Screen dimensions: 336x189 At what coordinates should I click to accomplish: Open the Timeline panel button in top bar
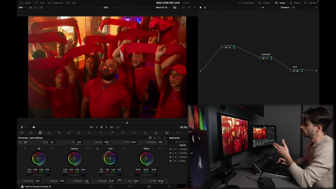[x=265, y=3]
